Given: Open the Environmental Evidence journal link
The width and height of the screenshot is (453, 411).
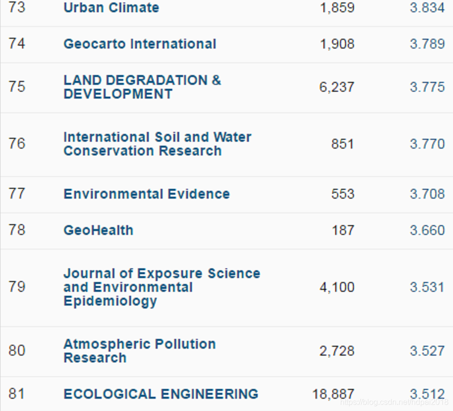Looking at the screenshot, I should [x=147, y=194].
